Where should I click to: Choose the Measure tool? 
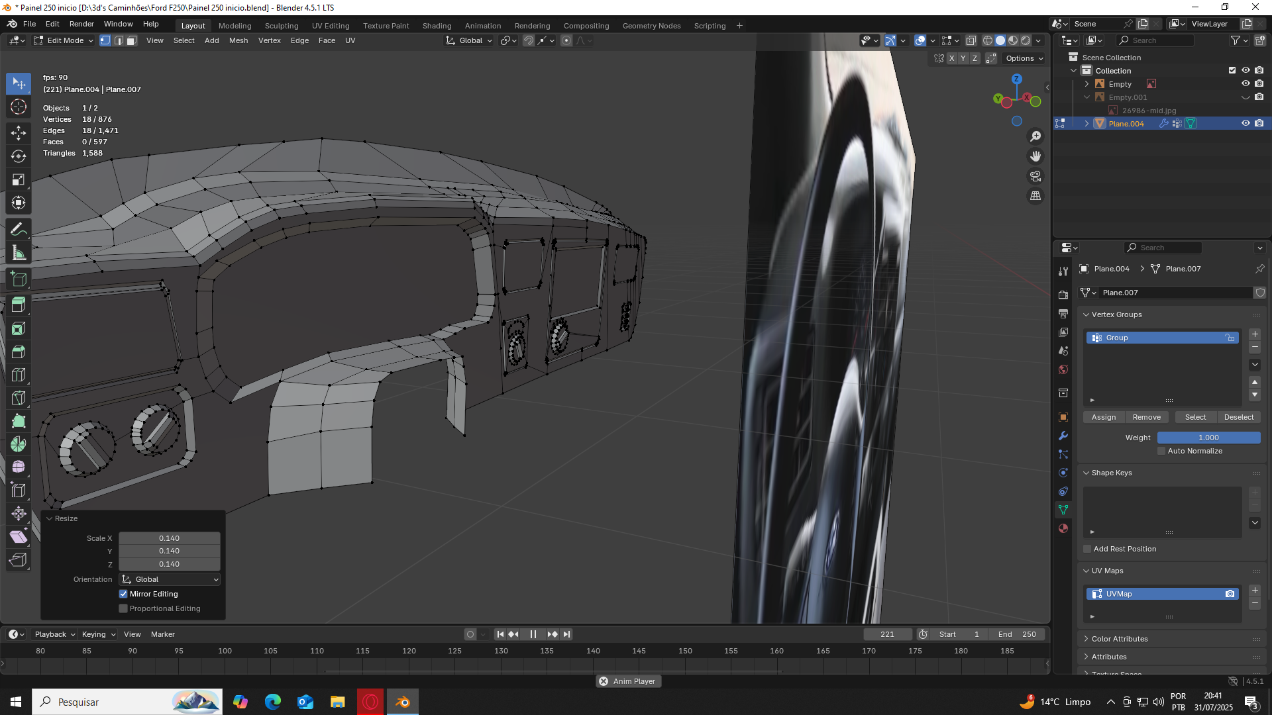coord(19,254)
